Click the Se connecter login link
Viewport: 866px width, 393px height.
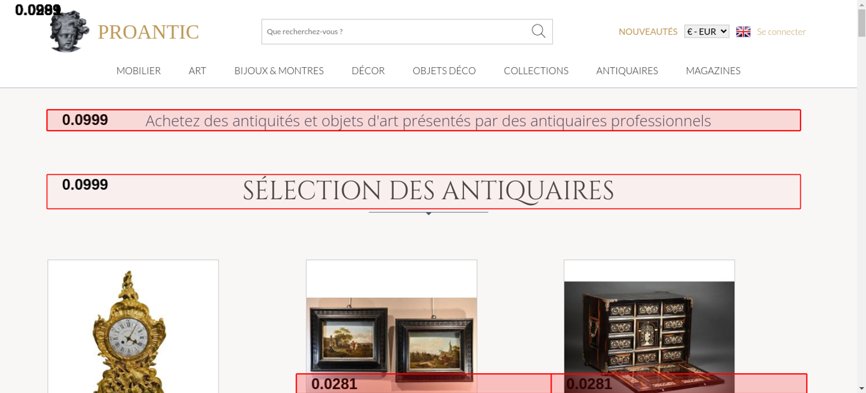[781, 32]
